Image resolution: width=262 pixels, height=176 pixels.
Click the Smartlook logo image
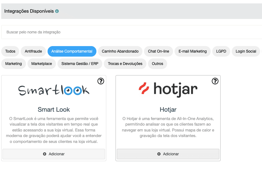coord(54,90)
